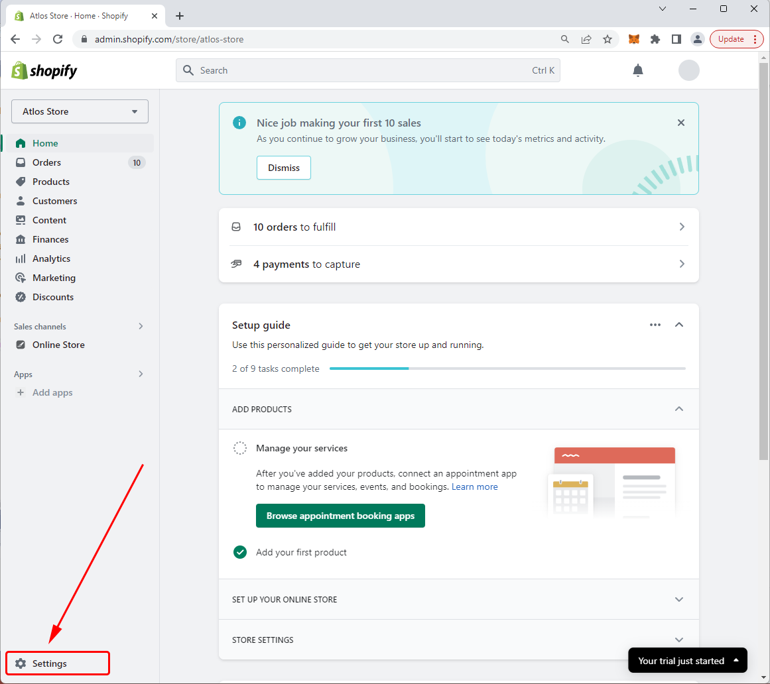Click the inbox icon beside orders to fulfill
770x684 pixels.
click(x=236, y=227)
